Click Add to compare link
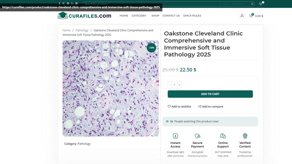 (211, 106)
